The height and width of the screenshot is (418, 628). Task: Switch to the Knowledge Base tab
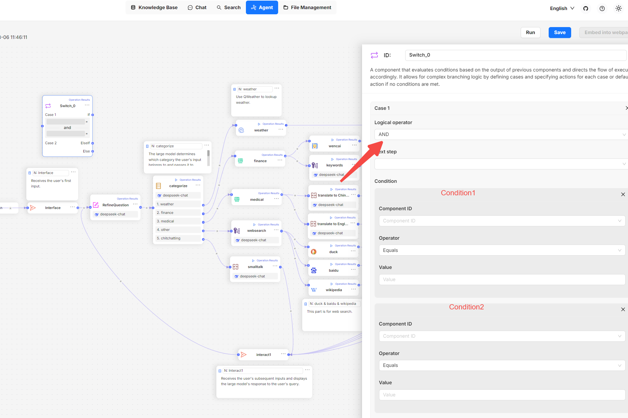point(154,8)
